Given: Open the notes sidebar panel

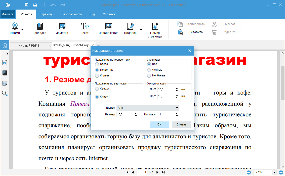Looking at the screenshot, I should pyautogui.click(x=5, y=83).
